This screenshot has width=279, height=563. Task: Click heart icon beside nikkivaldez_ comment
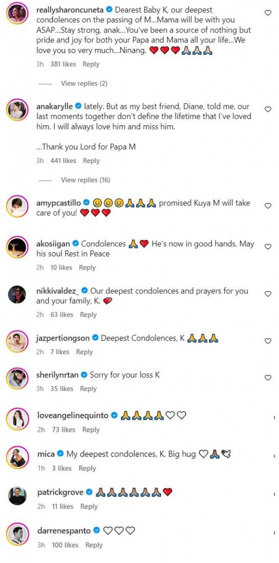pos(267,294)
